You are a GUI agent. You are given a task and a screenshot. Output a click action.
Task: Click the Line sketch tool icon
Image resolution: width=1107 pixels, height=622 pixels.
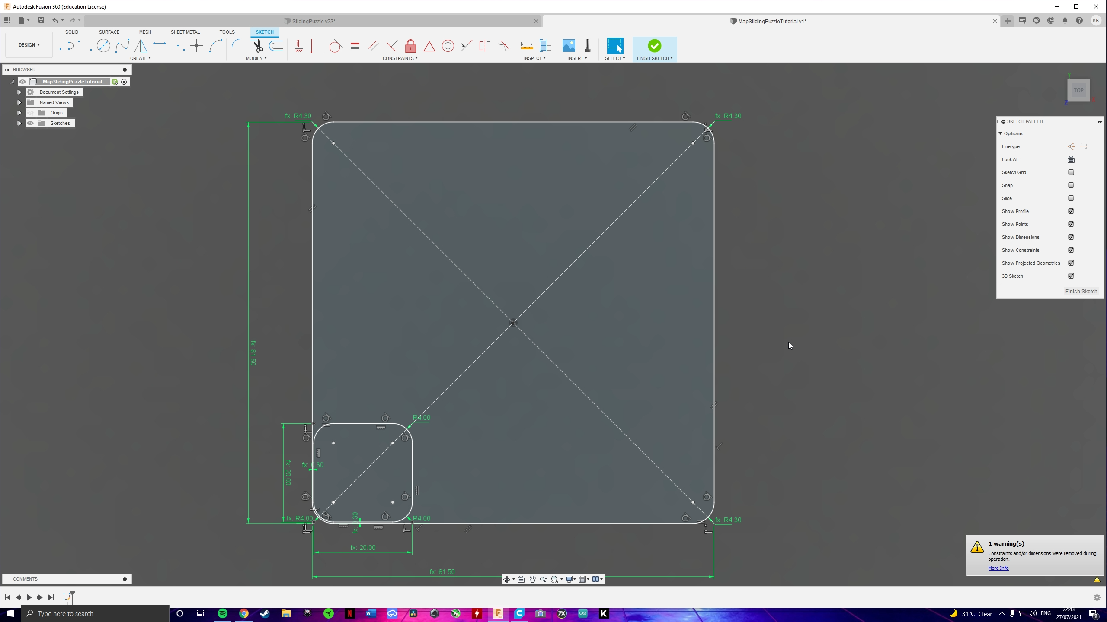coord(67,46)
